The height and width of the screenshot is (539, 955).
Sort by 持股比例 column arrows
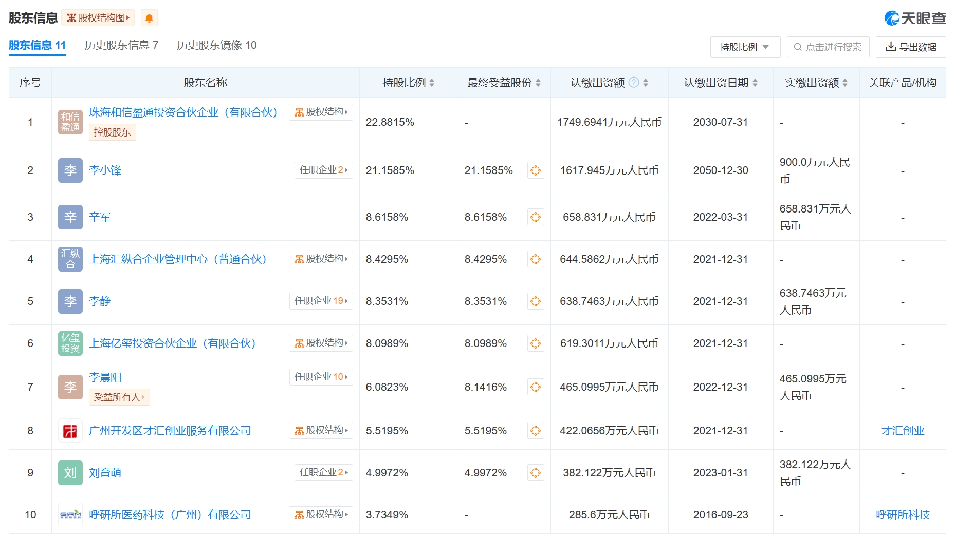(432, 83)
